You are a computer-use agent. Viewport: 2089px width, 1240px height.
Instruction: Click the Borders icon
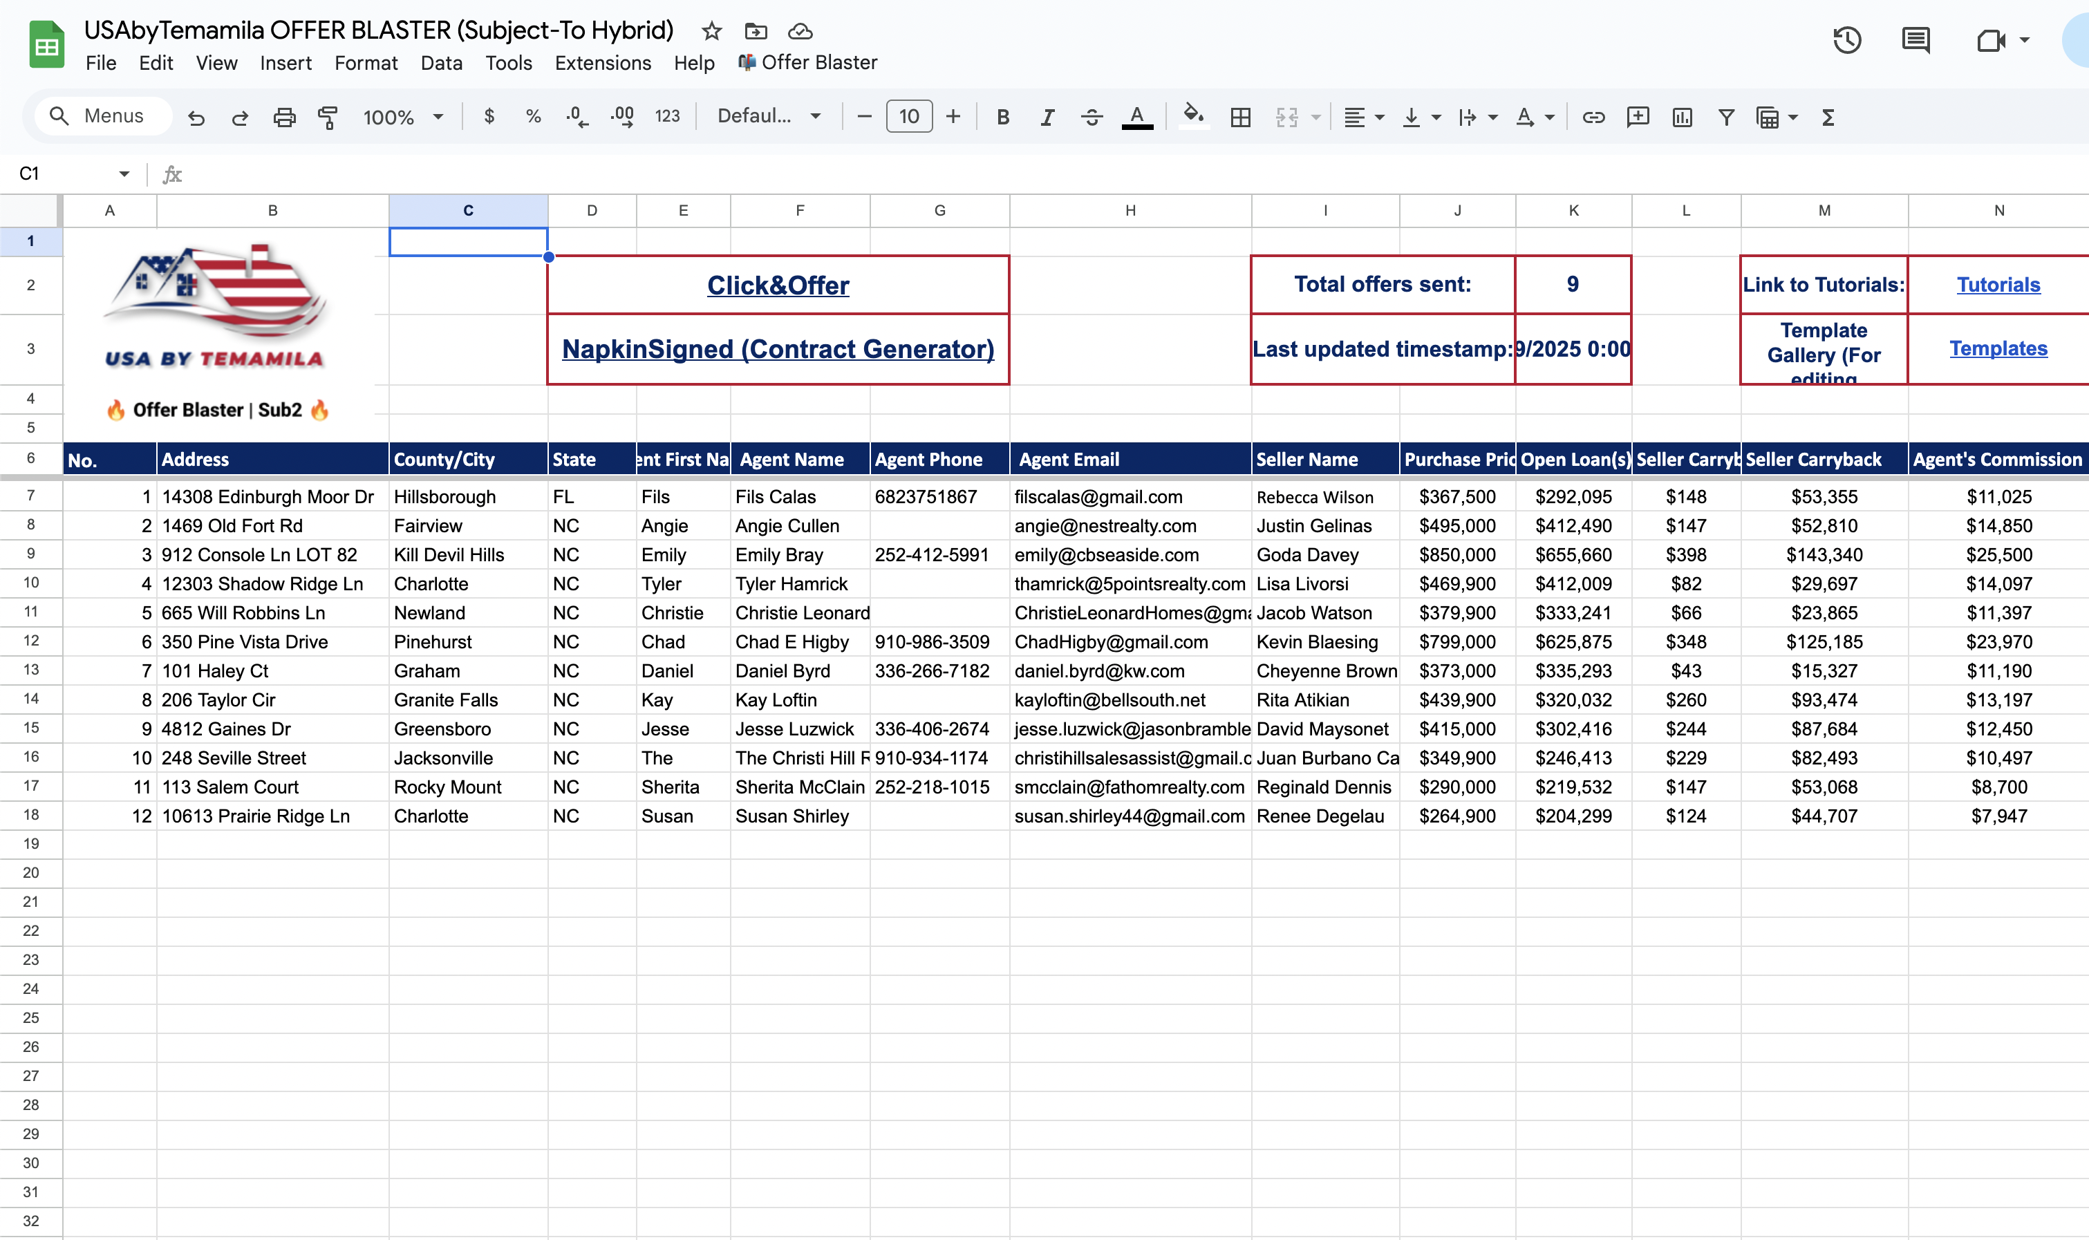tap(1240, 118)
